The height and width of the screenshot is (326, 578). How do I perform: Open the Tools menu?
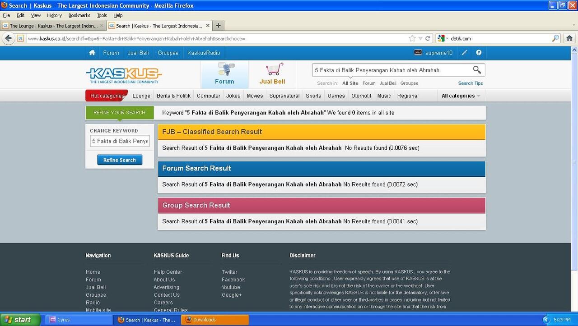pyautogui.click(x=102, y=15)
